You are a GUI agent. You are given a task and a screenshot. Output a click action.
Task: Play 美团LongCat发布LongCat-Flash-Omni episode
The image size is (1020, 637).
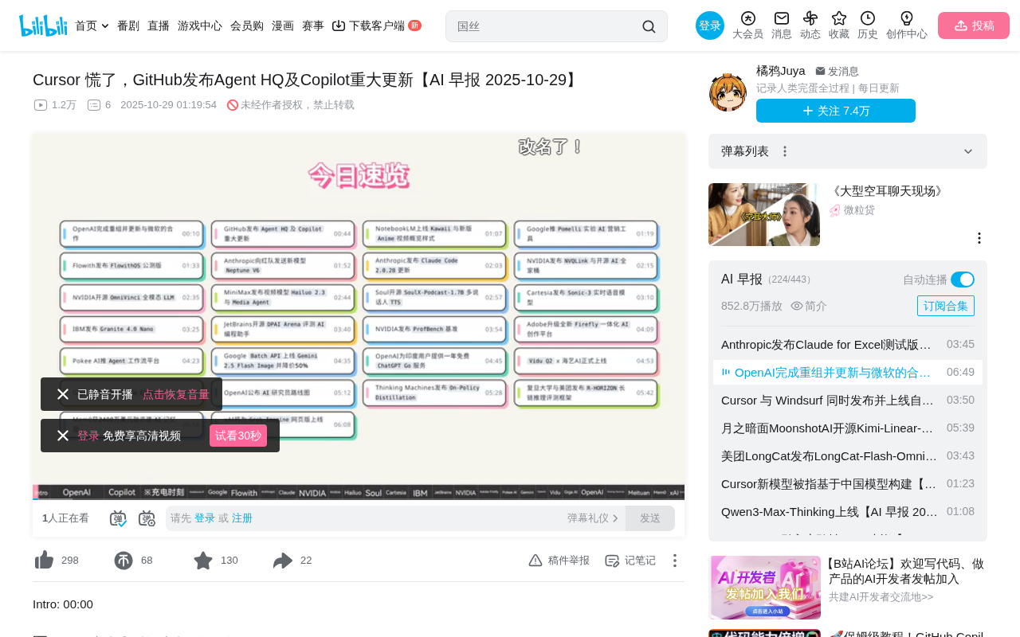tap(848, 455)
